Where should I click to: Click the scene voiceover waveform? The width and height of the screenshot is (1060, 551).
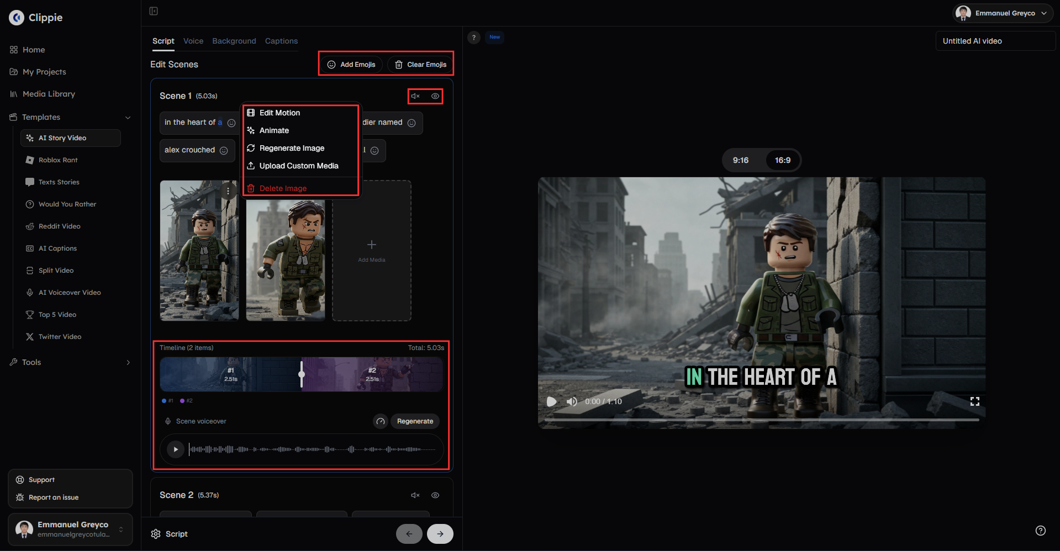(x=313, y=449)
